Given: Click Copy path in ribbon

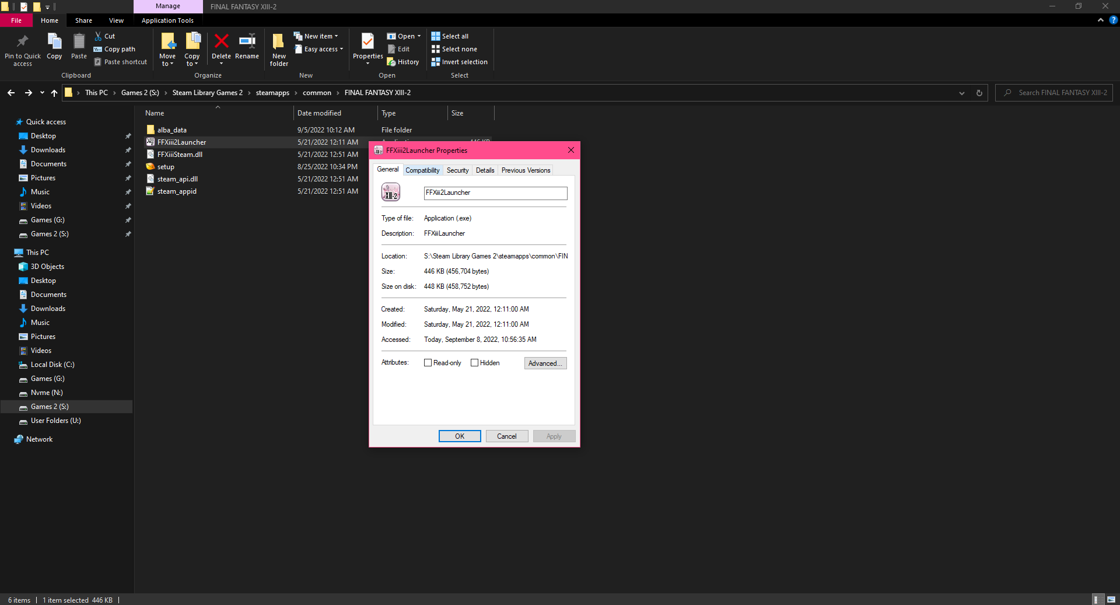Looking at the screenshot, I should tap(114, 49).
